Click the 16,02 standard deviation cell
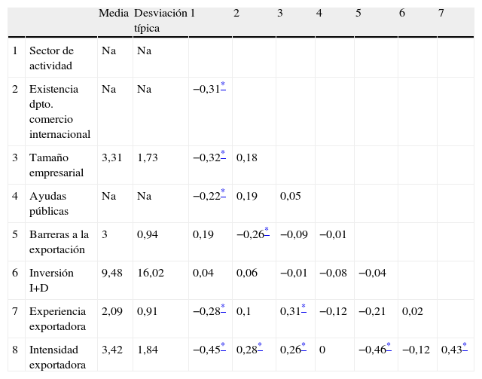Screen dimensions: 482x379 [151, 273]
